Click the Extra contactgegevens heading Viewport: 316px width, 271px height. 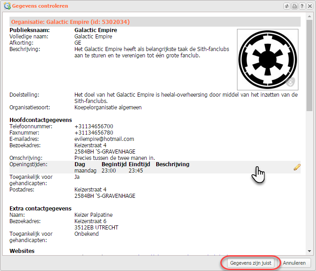coord(41,209)
